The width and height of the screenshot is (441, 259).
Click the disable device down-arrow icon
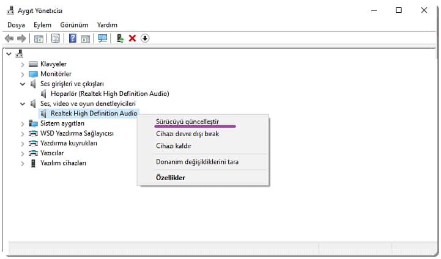point(145,38)
